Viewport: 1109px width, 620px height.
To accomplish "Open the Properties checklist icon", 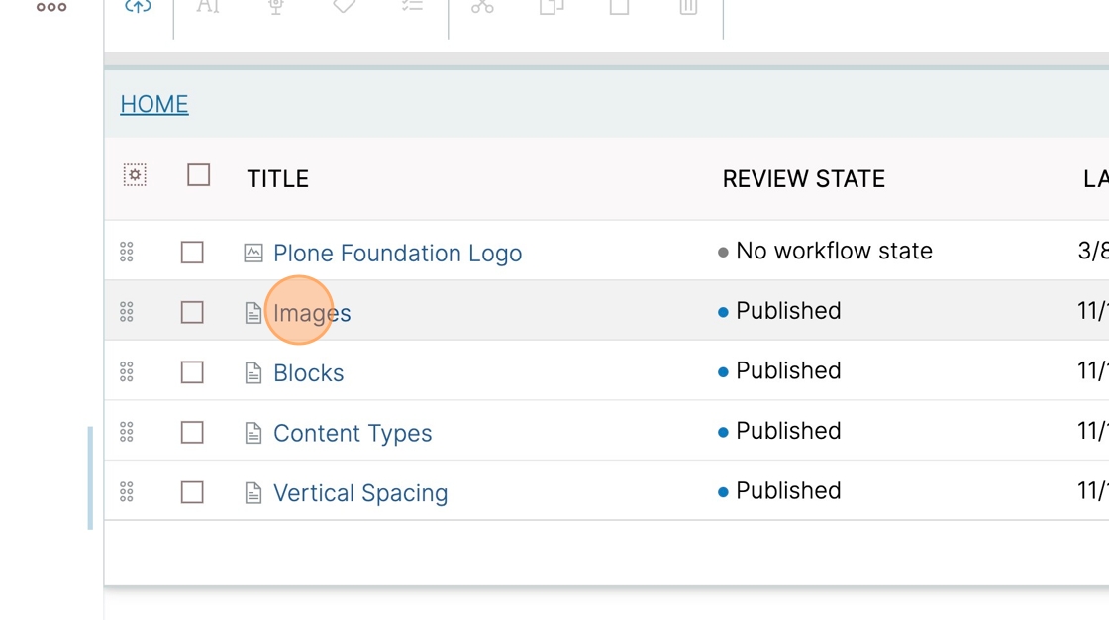I will [412, 6].
